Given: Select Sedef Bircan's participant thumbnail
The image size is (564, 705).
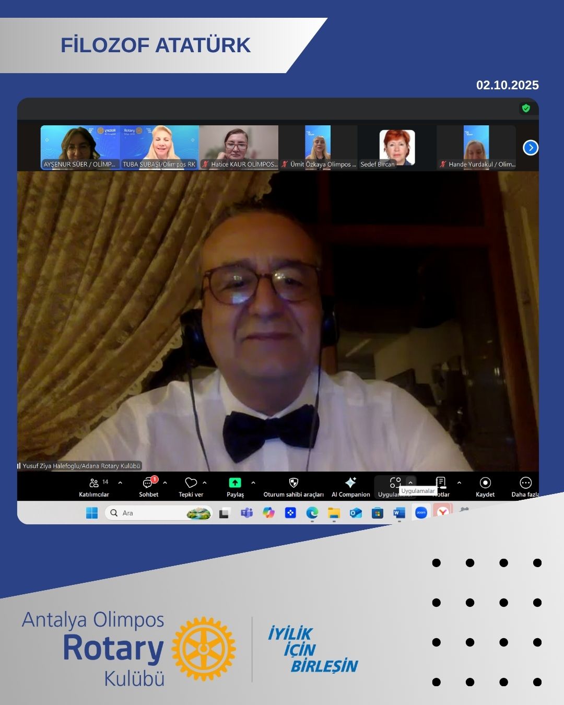Looking at the screenshot, I should click(x=397, y=147).
